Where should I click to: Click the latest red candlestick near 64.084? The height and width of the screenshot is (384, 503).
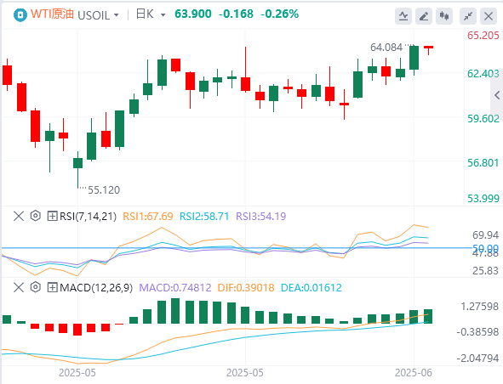coord(429,50)
